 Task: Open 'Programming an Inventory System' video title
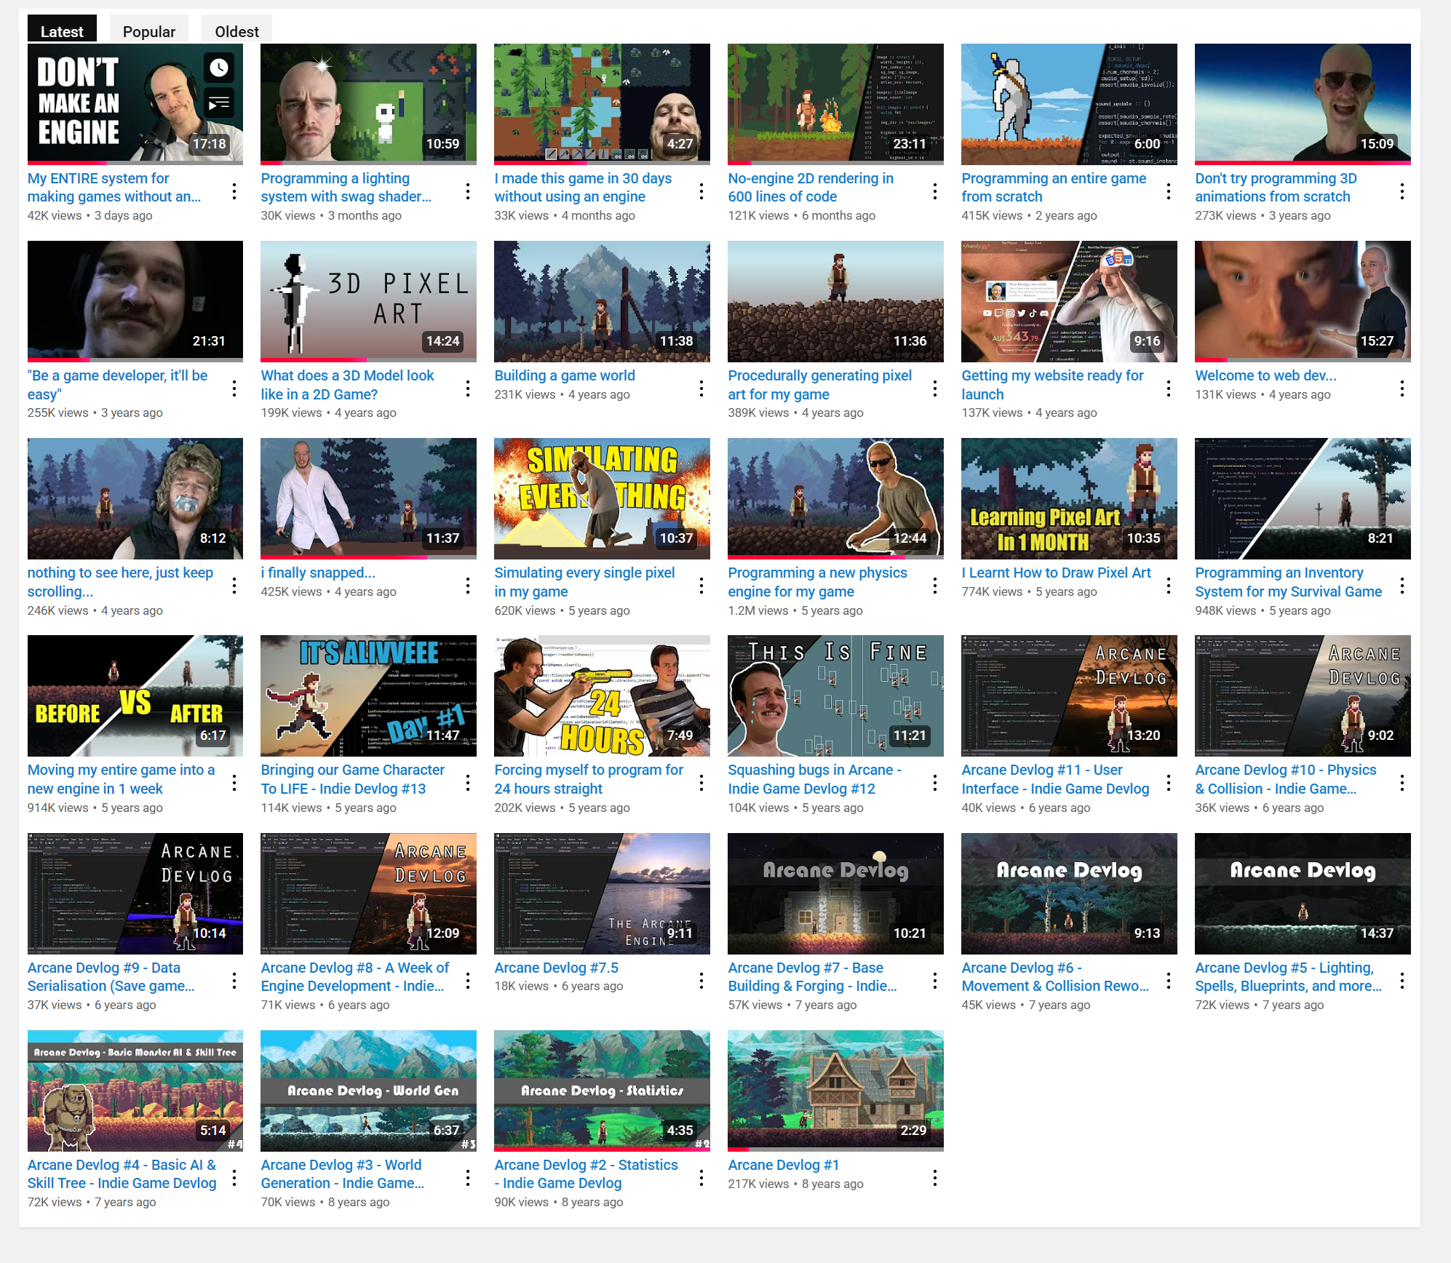pyautogui.click(x=1289, y=582)
